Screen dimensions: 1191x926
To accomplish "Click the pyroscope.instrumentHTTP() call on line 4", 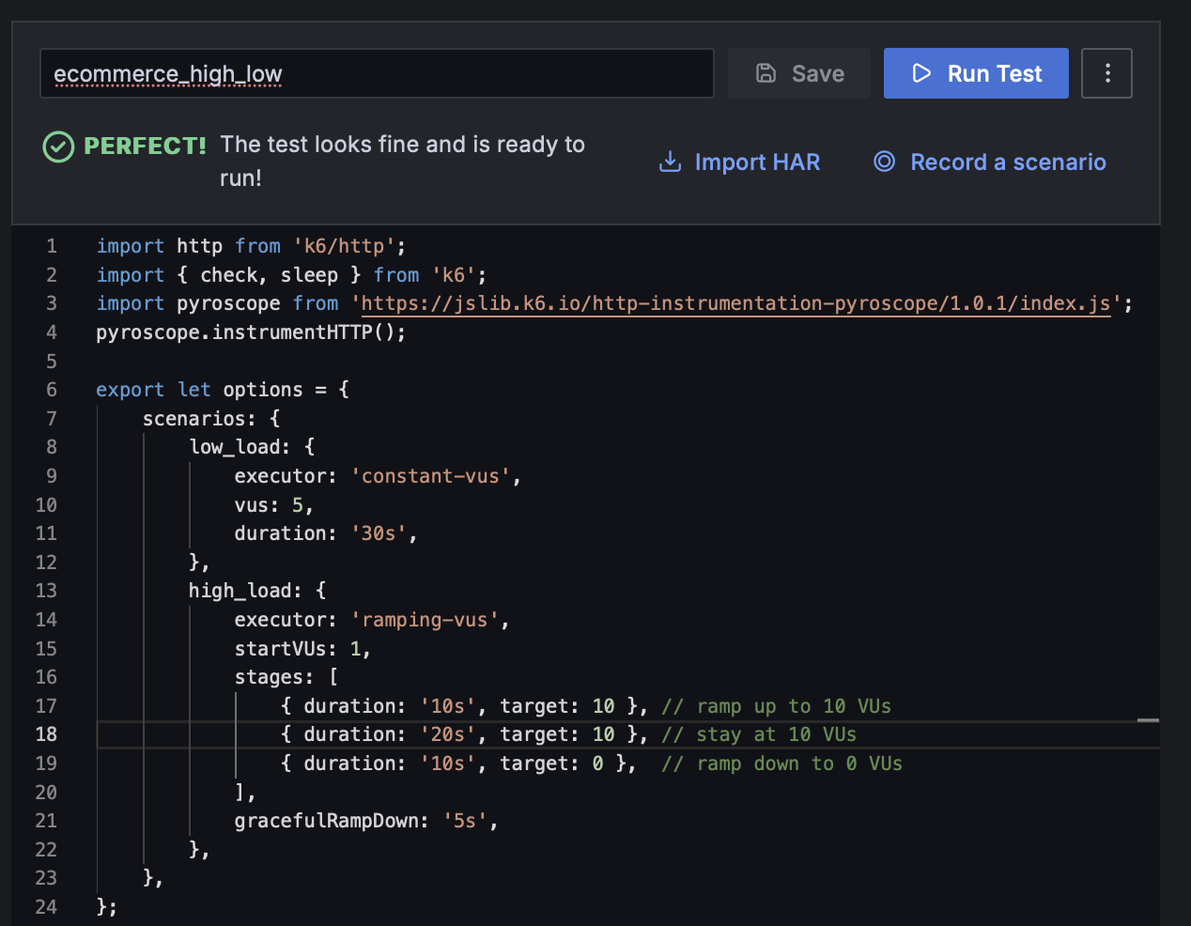I will point(250,332).
